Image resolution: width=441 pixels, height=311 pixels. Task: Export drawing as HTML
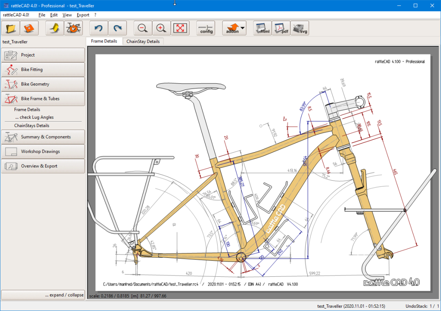pos(263,28)
